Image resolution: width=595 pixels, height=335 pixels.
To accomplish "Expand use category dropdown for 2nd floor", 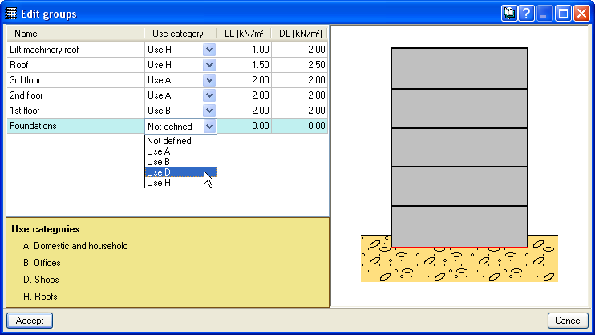I will tap(209, 95).
